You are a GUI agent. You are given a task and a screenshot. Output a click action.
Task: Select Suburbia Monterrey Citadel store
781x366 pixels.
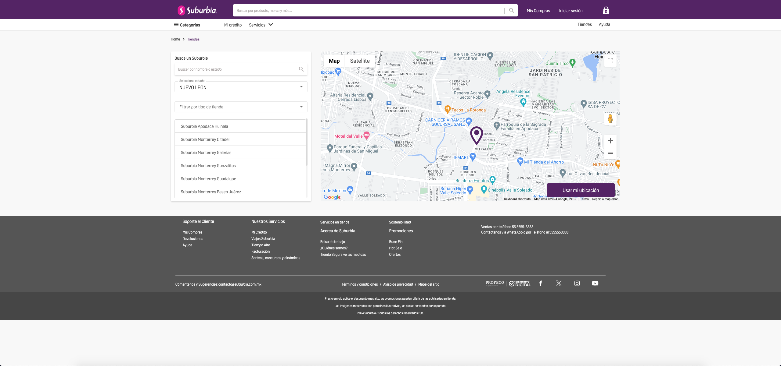tap(240, 139)
